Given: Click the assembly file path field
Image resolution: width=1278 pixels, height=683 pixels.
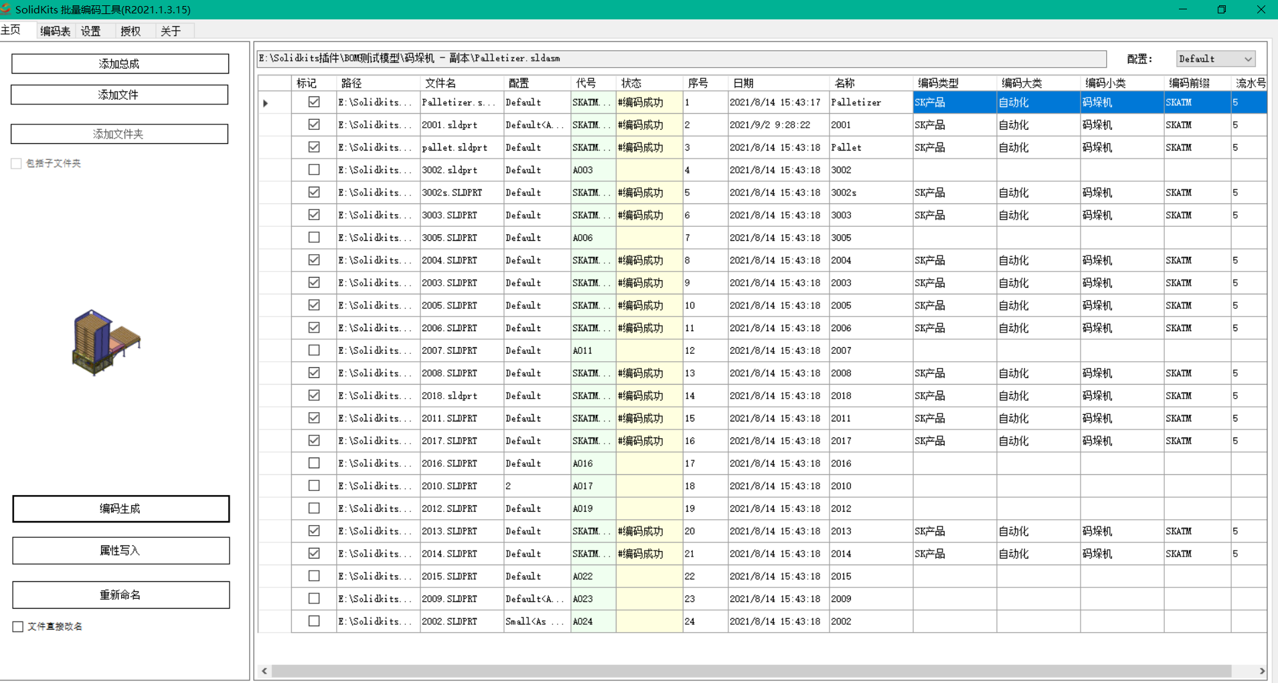Looking at the screenshot, I should [681, 59].
